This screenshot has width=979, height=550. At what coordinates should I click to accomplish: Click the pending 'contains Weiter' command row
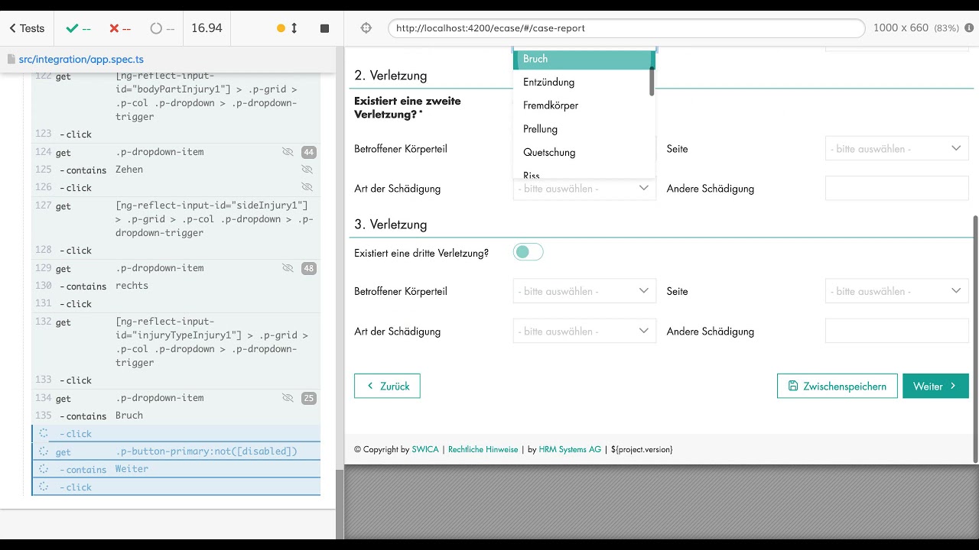176,469
